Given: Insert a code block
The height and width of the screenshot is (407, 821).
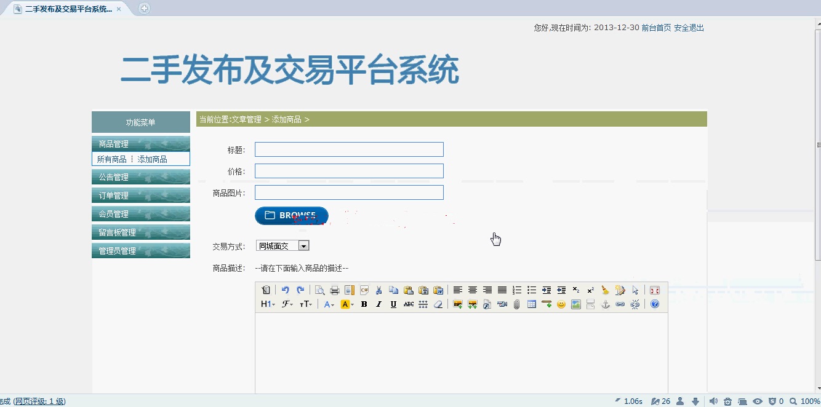Looking at the screenshot, I should point(364,290).
